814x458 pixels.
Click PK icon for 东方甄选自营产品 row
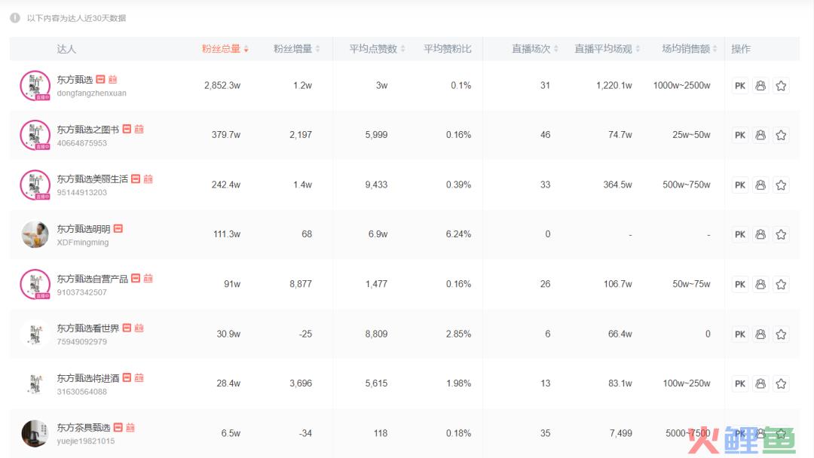click(740, 284)
